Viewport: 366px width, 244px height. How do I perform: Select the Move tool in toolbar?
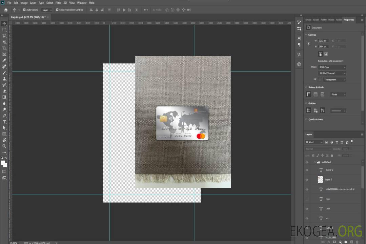(x=4, y=24)
